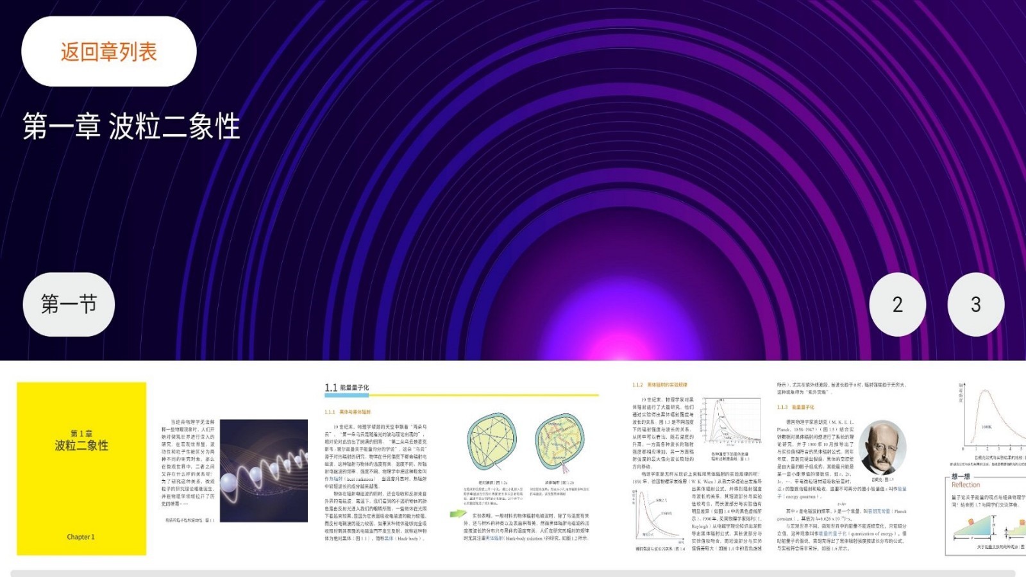View the blackbody cavity diagrams

[526, 444]
